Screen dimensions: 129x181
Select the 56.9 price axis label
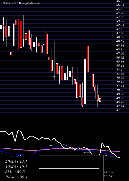[120, 1]
